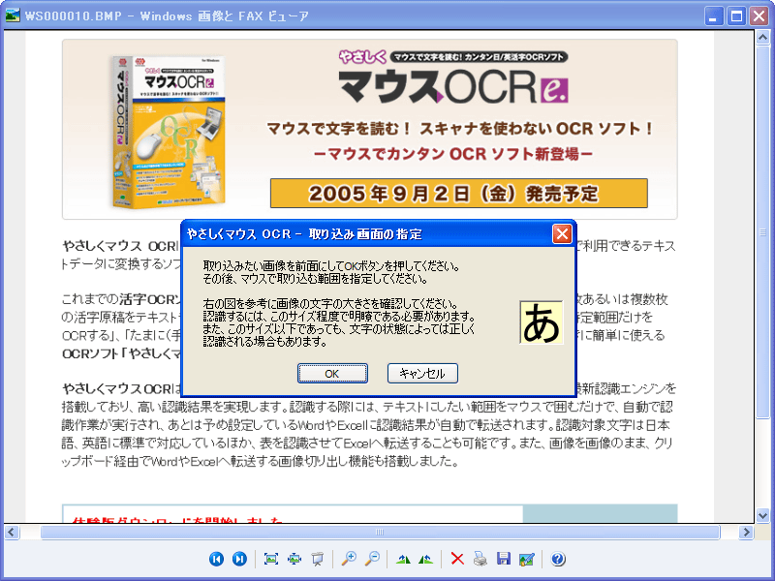This screenshot has width=775, height=581.
Task: Save a copy with floppy disk icon
Action: coord(503,559)
